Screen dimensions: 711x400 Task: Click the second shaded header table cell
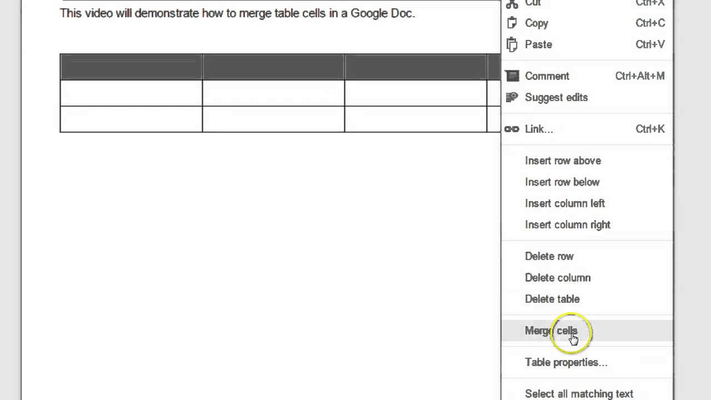point(273,67)
